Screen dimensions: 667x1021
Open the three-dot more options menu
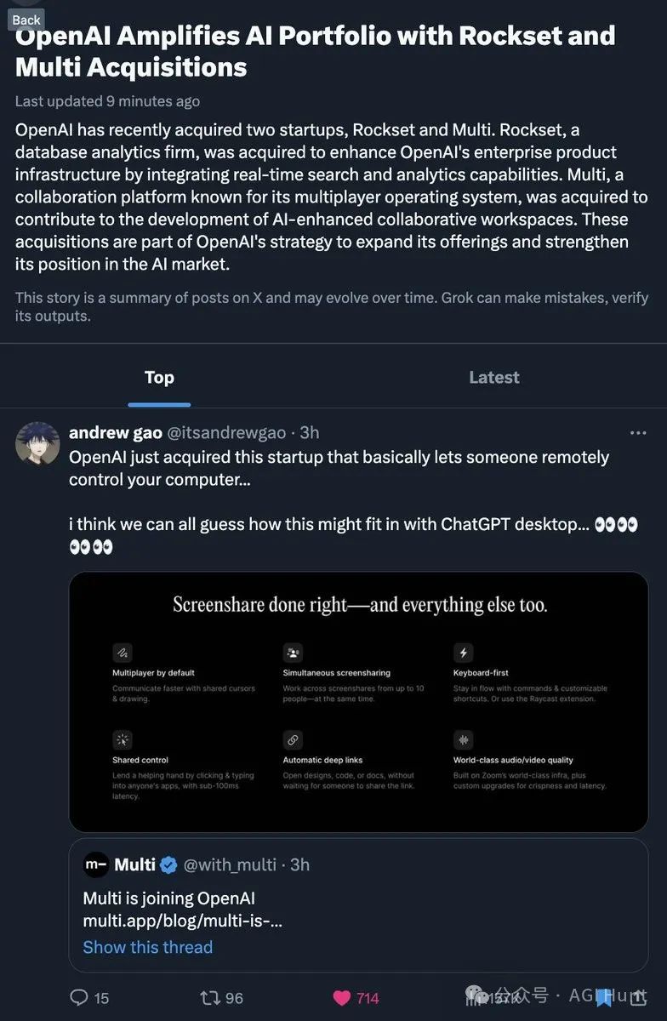tap(638, 433)
